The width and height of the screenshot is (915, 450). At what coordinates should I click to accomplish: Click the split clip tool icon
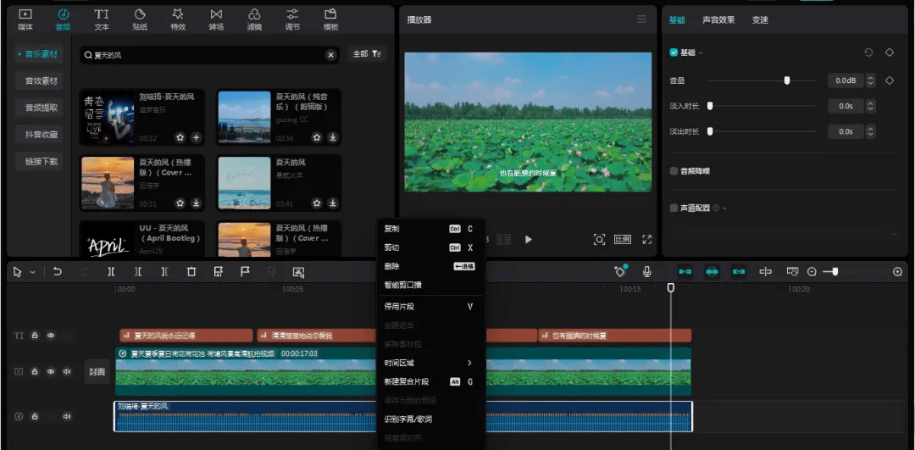click(x=111, y=271)
